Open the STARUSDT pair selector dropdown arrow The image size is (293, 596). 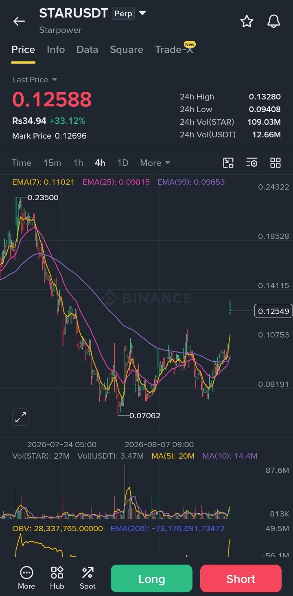[142, 13]
